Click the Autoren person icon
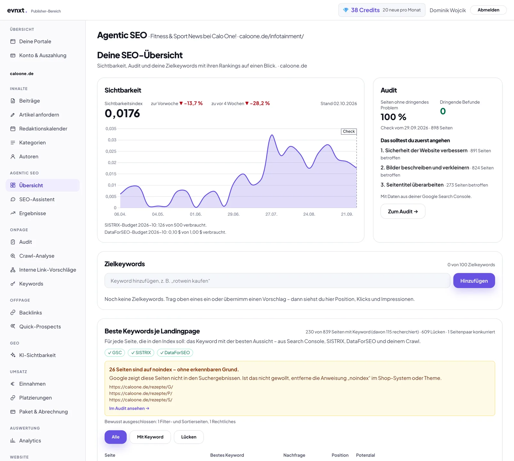 (x=13, y=157)
